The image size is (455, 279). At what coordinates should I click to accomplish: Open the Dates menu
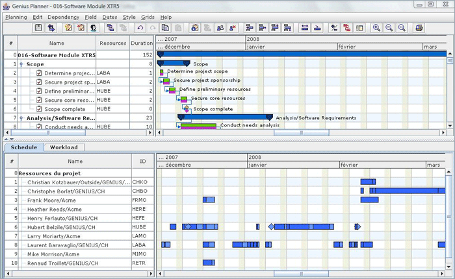[x=110, y=17]
